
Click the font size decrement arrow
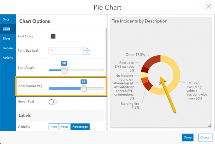87,52
